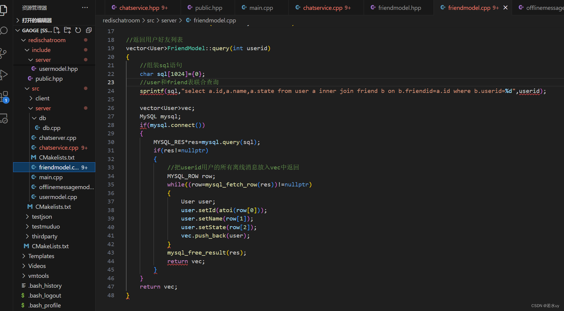The height and width of the screenshot is (311, 564).
Task: Open the Run and Debug view
Action: tap(4, 75)
